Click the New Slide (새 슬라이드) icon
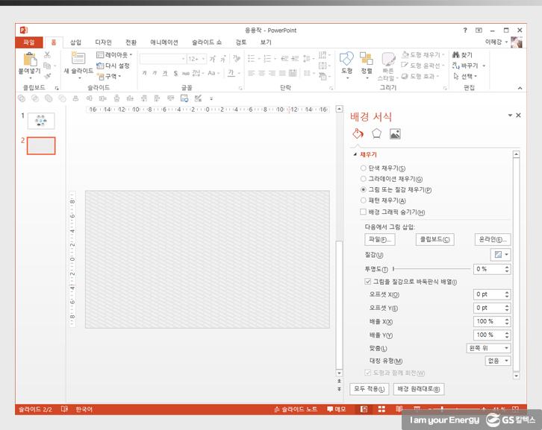 (78, 59)
